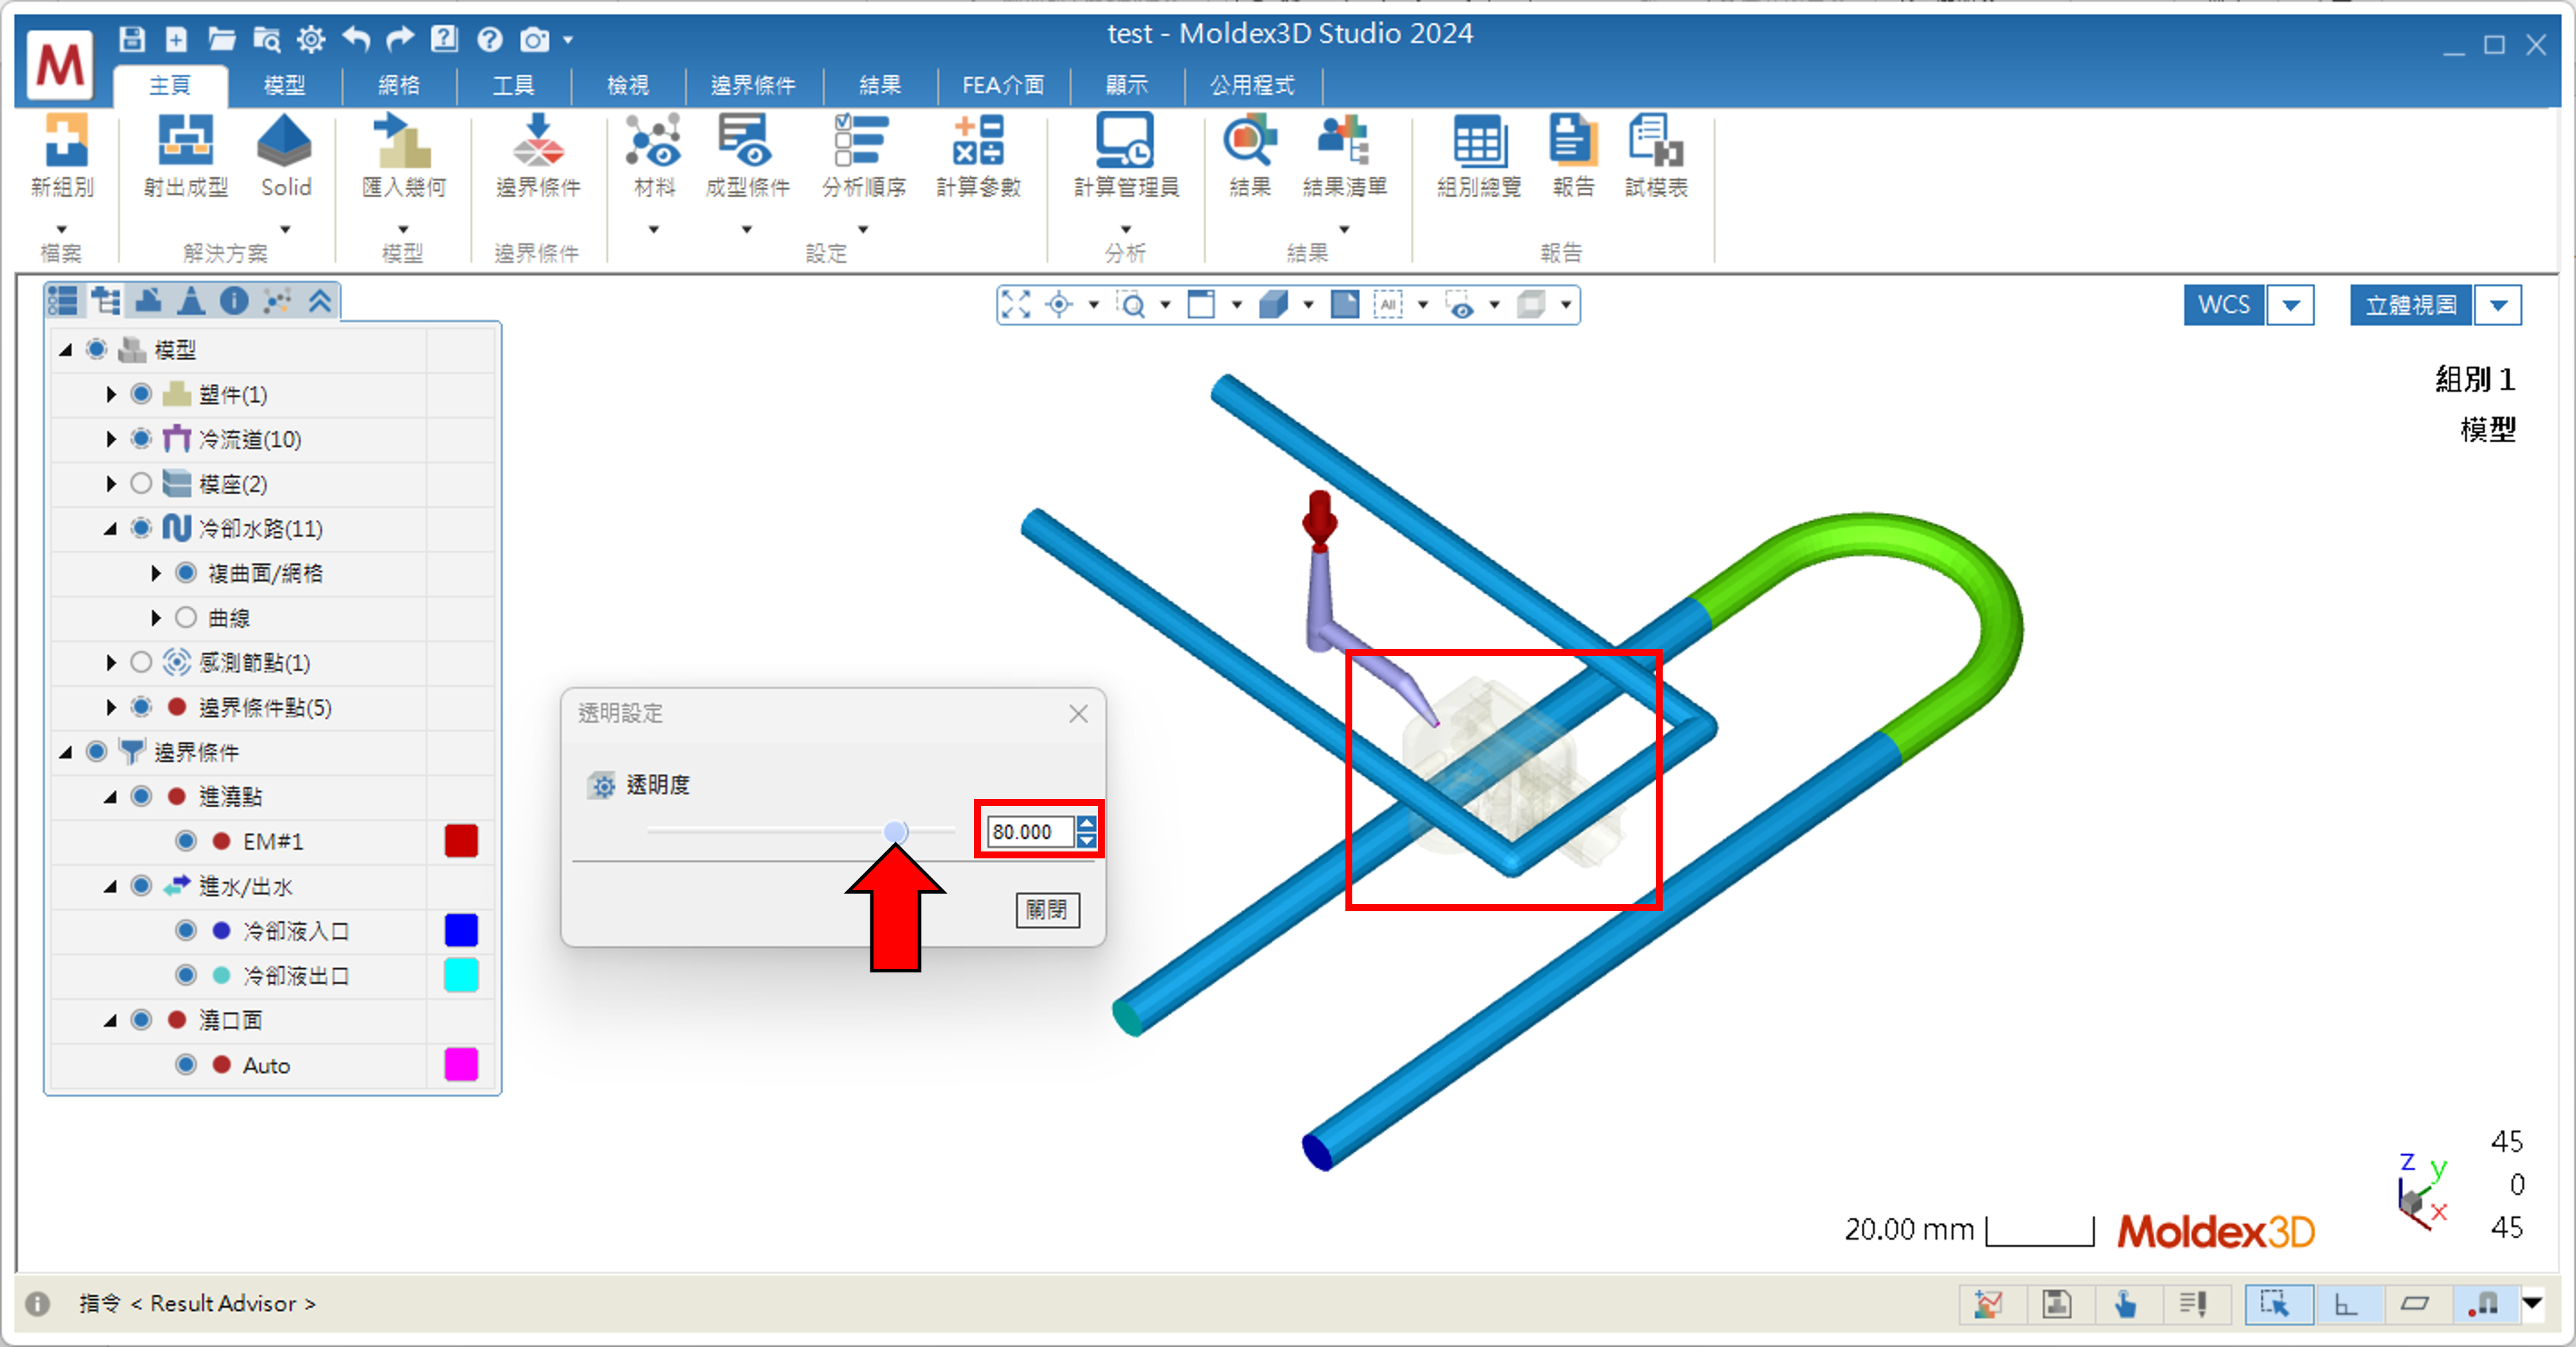Open the 立體視圖 view dropdown arrow
Screen dimensions: 2576x1347
2499,305
